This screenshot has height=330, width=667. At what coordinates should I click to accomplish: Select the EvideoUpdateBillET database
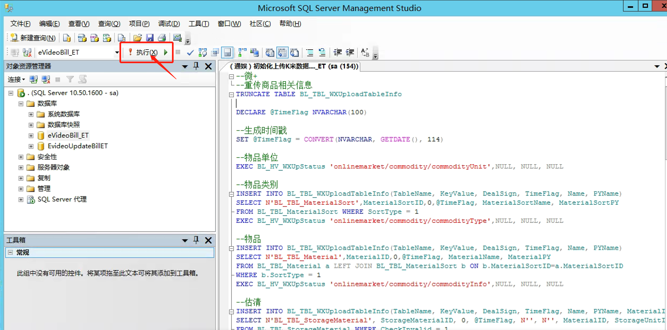[78, 146]
